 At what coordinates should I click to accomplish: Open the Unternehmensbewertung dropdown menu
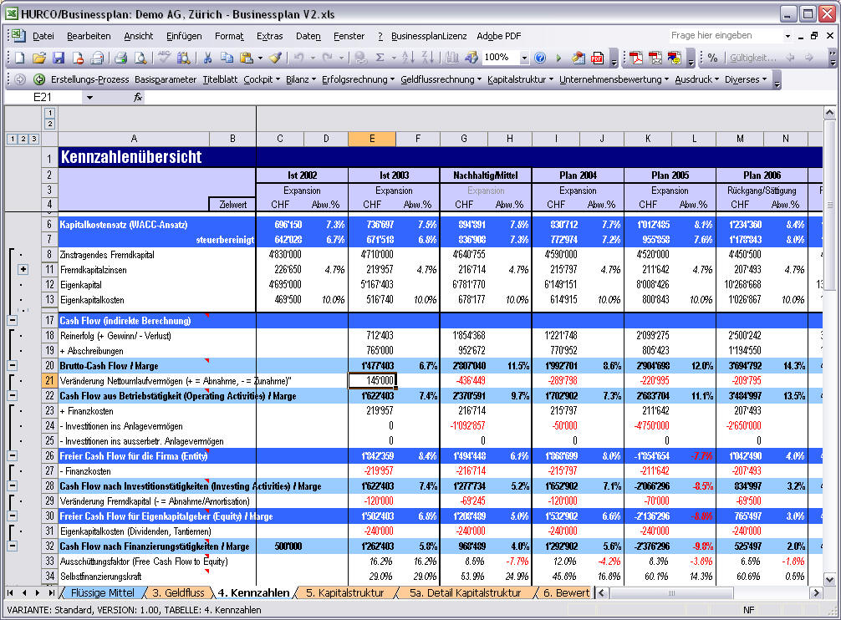[x=614, y=79]
